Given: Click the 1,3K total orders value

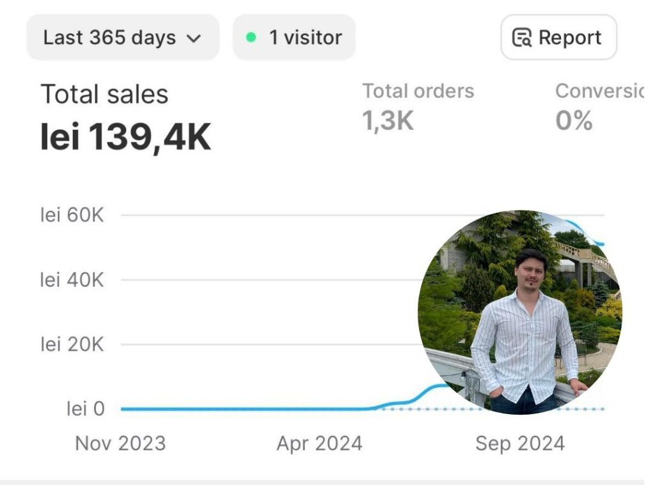Looking at the screenshot, I should click(388, 120).
